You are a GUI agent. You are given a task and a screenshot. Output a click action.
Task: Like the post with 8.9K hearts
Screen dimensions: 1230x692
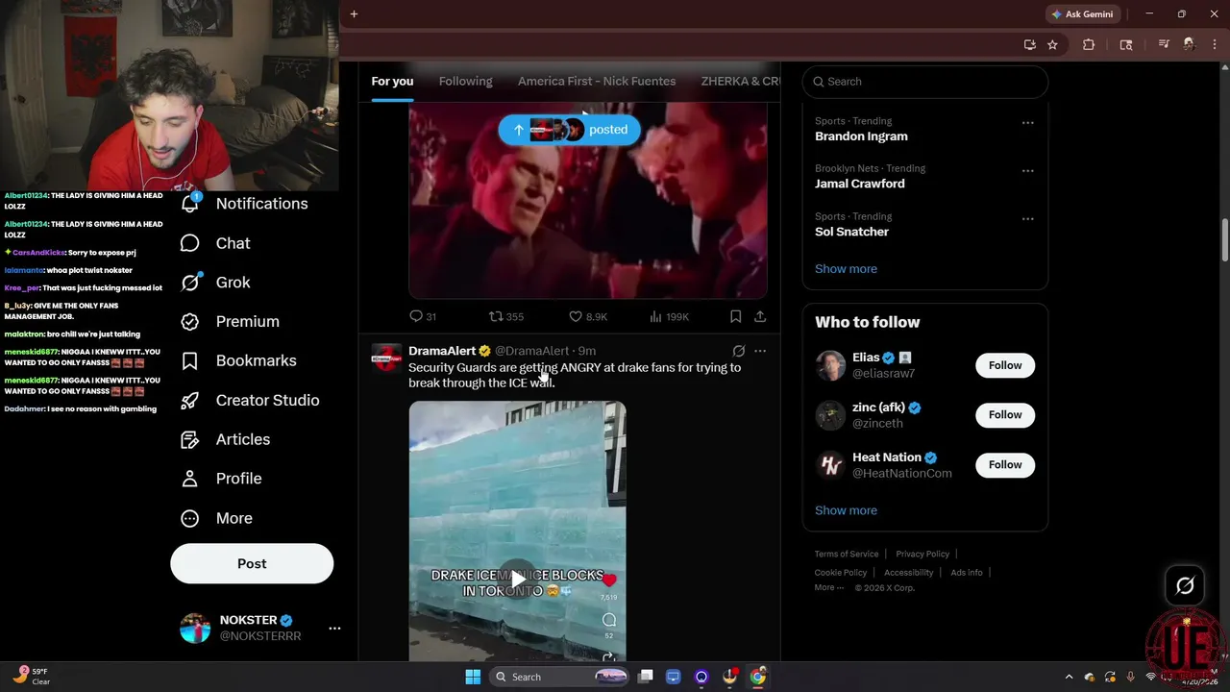(576, 316)
